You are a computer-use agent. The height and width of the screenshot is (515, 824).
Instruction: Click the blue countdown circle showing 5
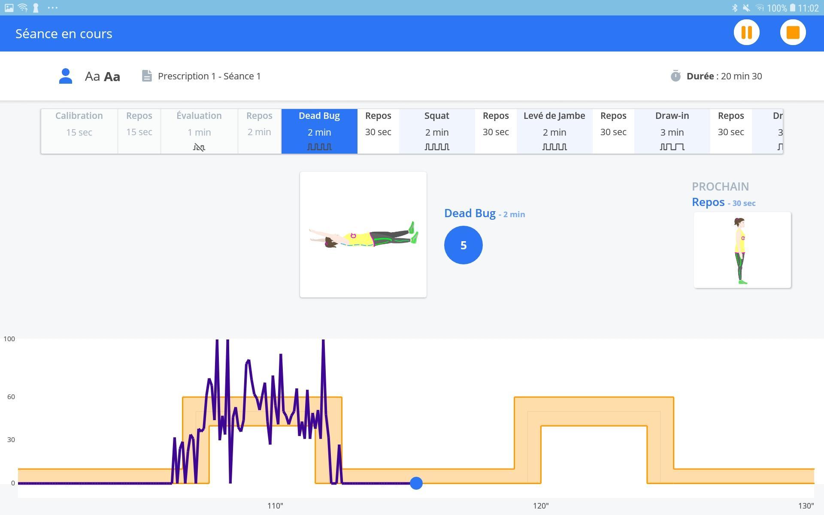[463, 245]
